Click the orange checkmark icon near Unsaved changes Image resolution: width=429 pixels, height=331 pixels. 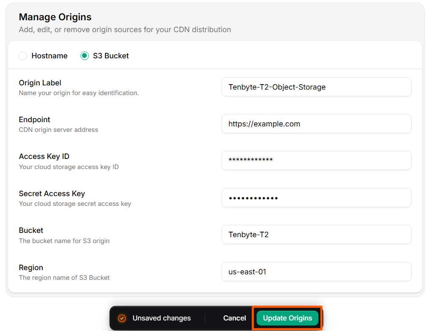[x=122, y=318]
